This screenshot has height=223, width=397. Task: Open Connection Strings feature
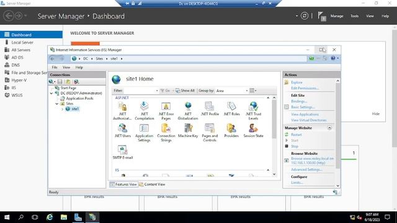click(x=166, y=133)
